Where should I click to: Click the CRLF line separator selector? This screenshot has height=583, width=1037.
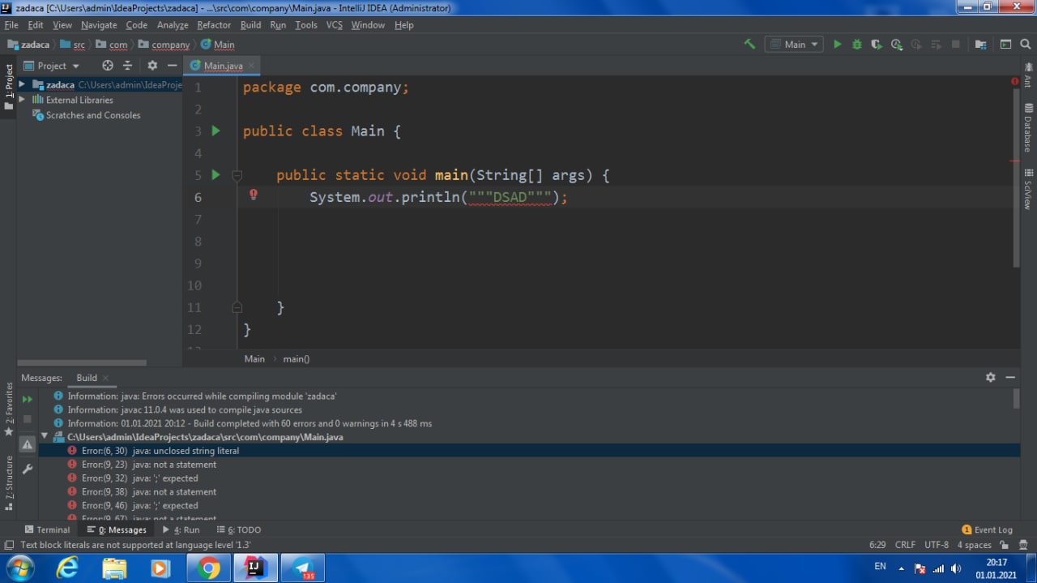905,545
